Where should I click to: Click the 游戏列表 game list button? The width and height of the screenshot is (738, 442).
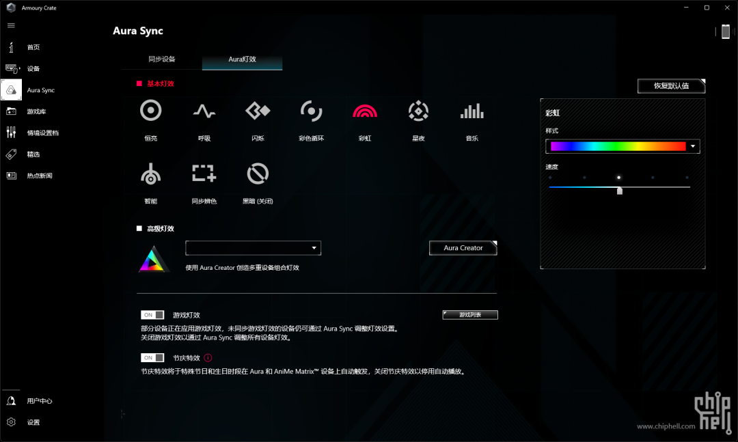470,315
